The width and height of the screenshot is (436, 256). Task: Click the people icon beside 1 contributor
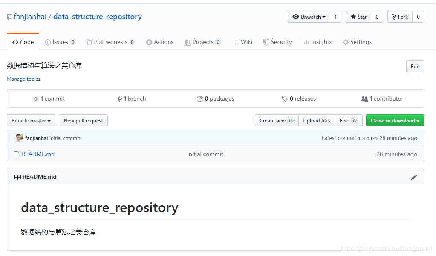click(x=364, y=99)
